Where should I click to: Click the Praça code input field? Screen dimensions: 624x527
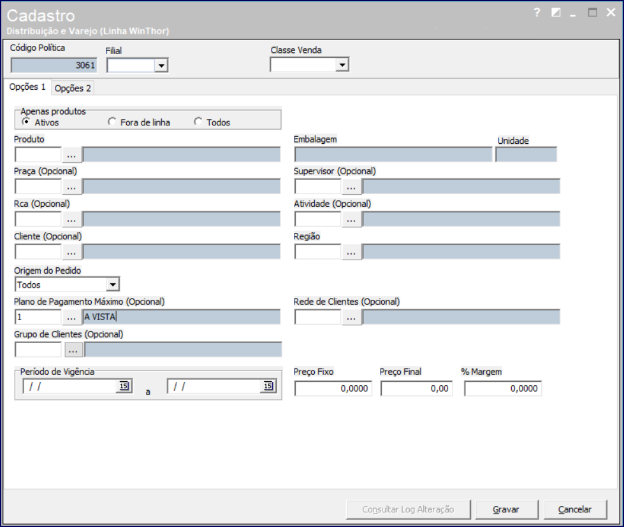(38, 186)
